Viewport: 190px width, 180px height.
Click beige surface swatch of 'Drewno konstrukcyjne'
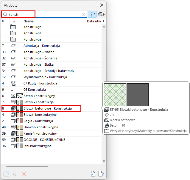click(x=21, y=127)
